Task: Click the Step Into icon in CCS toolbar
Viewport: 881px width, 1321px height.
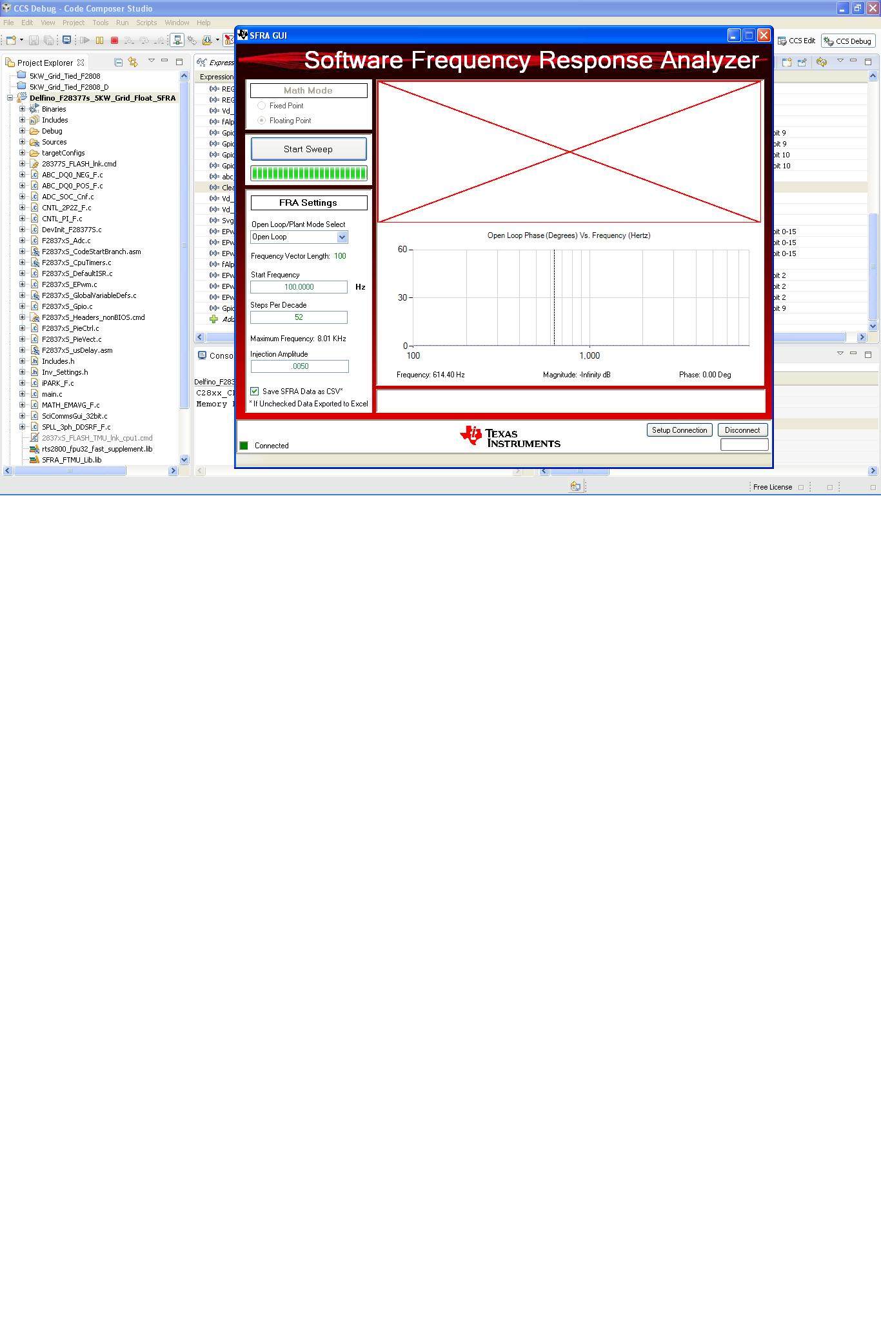Action: tap(129, 40)
